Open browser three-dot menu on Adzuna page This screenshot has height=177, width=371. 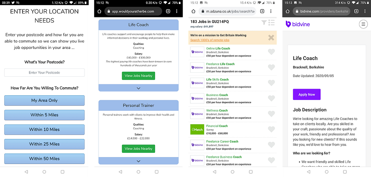click(x=271, y=11)
